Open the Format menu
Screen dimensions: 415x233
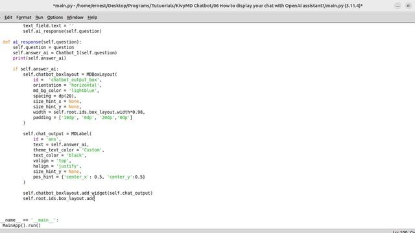point(24,17)
